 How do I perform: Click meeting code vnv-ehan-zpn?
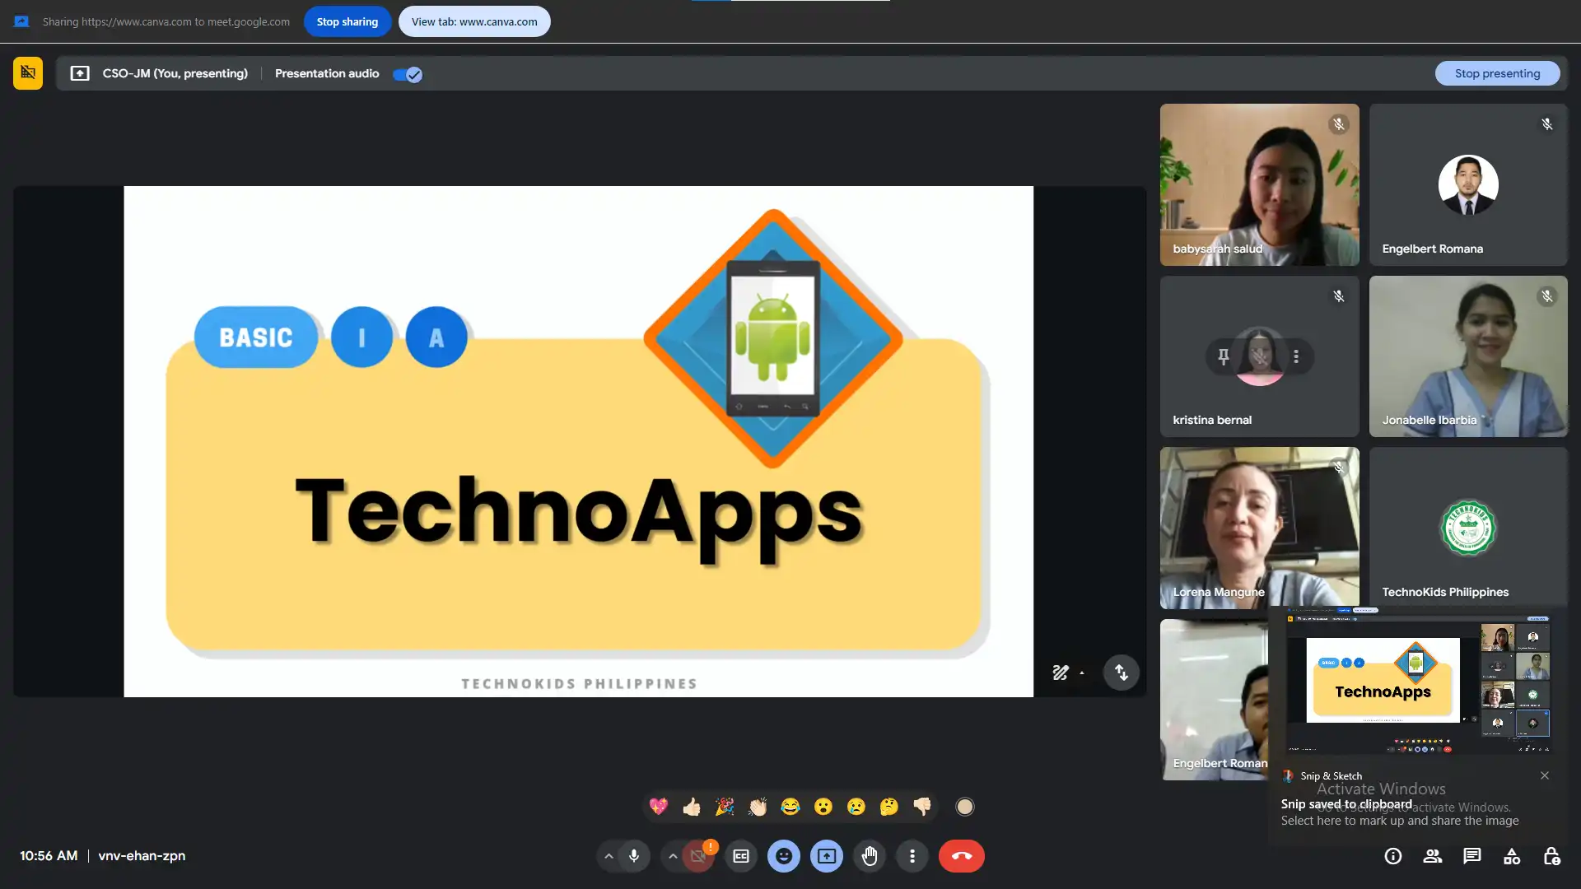click(142, 856)
